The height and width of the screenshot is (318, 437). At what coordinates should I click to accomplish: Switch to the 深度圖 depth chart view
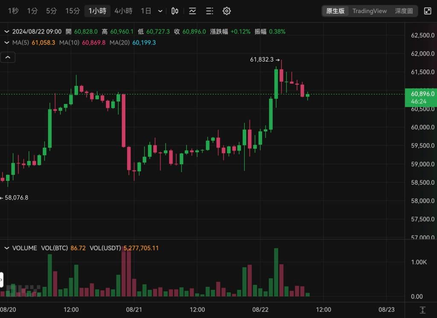[404, 11]
